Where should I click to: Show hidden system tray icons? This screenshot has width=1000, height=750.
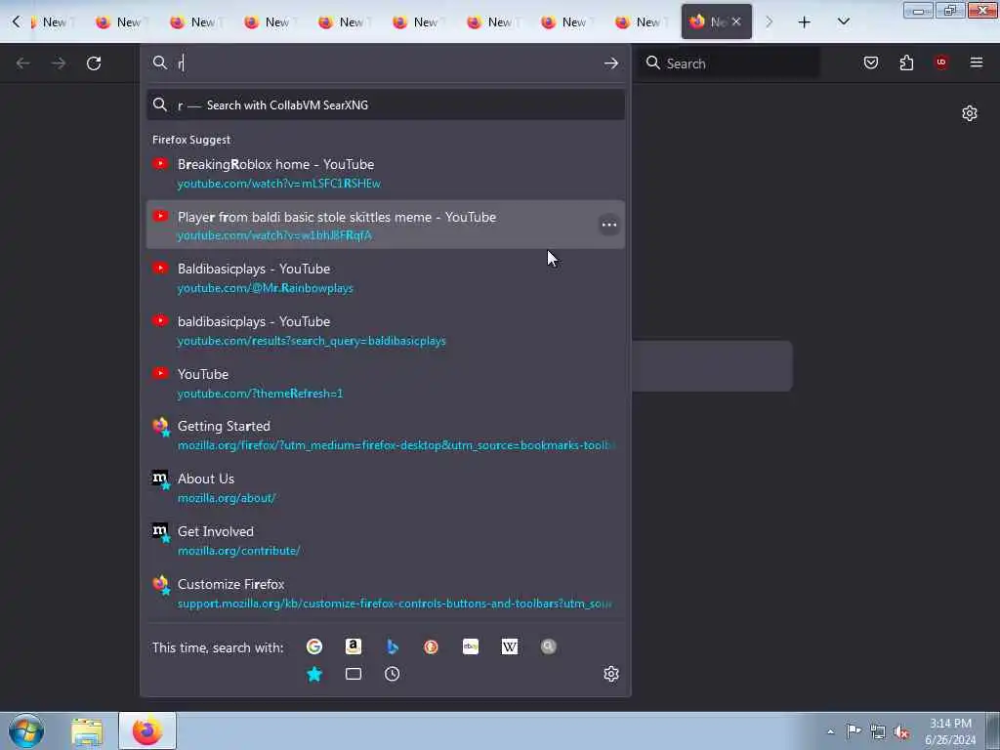tap(830, 731)
